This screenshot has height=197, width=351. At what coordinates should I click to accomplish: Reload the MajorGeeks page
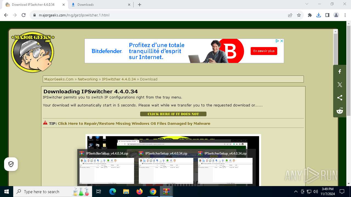click(x=24, y=15)
